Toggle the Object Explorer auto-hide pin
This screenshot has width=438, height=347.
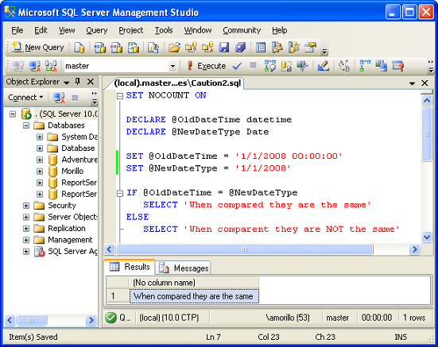click(78, 82)
